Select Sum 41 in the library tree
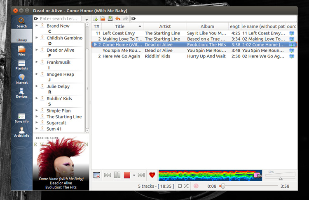The width and height of the screenshot is (309, 200). point(54,129)
